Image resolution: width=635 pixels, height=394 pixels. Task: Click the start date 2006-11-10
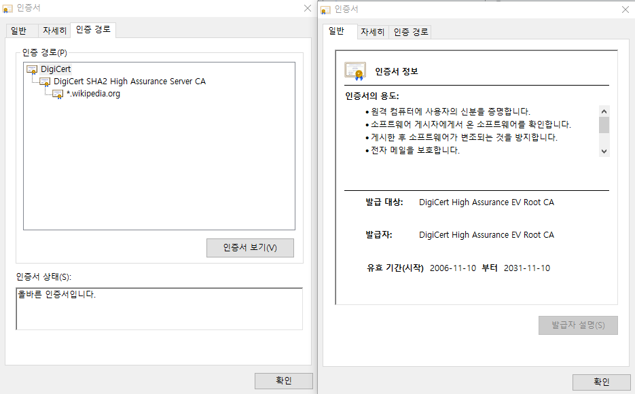(453, 268)
